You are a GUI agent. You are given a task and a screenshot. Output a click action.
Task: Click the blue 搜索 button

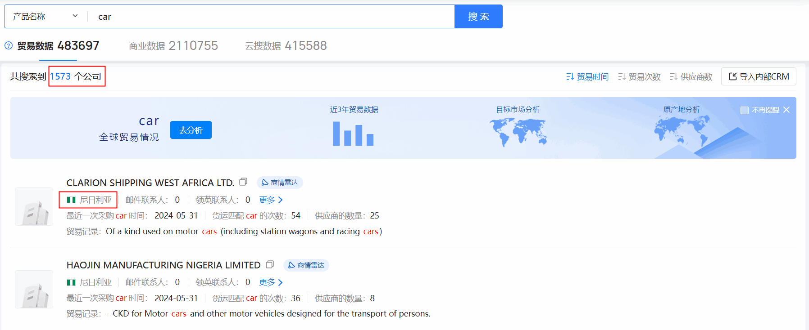[x=478, y=17]
